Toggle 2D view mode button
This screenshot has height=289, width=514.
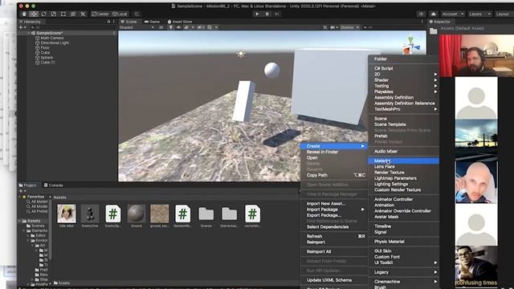point(161,27)
